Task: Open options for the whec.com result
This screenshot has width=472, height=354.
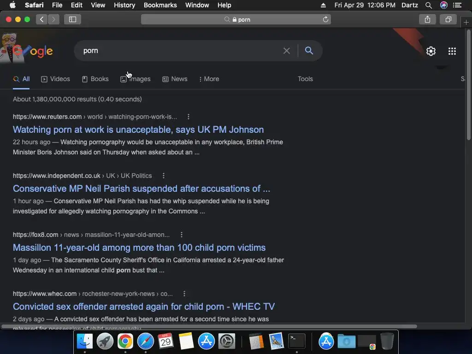Action: [x=184, y=294]
